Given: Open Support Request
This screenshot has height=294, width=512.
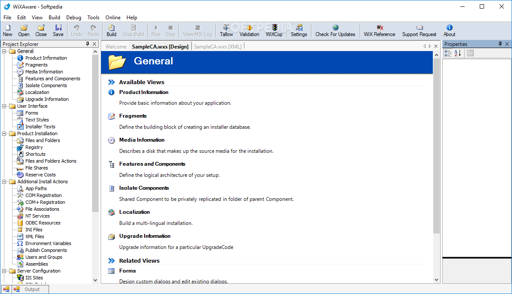Looking at the screenshot, I should (x=419, y=30).
